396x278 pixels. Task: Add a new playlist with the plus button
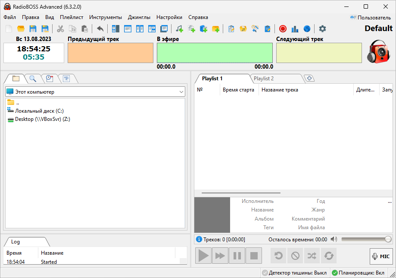309,79
